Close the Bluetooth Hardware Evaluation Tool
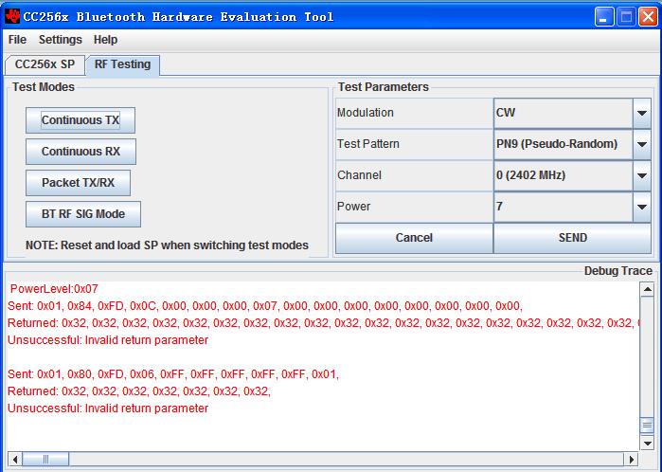The image size is (662, 472). pos(648,17)
